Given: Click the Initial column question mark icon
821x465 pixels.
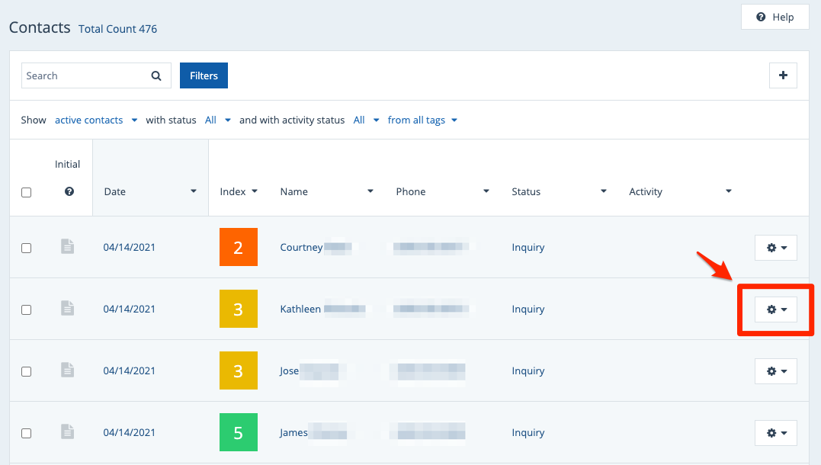Looking at the screenshot, I should [x=69, y=192].
